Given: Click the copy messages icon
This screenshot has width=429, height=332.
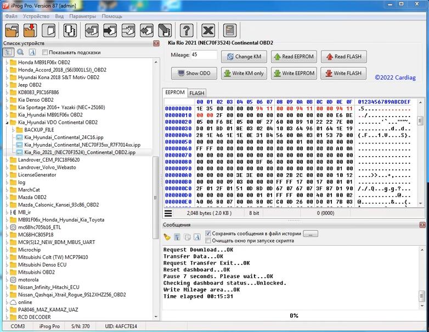Looking at the screenshot, I should tap(187, 237).
